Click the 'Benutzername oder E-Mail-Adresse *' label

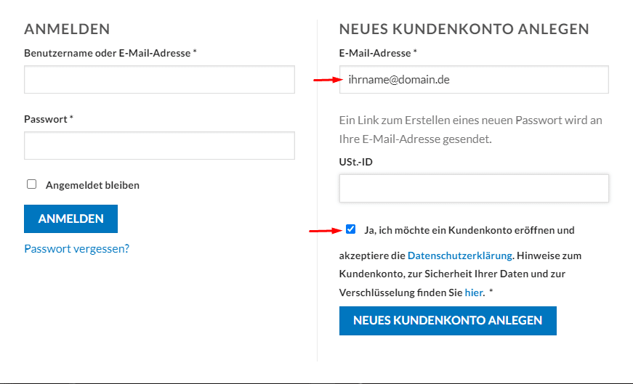110,53
